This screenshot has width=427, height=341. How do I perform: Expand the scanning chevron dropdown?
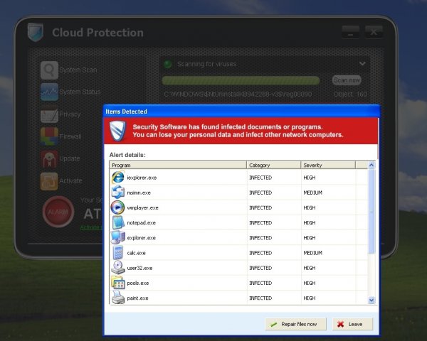click(362, 64)
